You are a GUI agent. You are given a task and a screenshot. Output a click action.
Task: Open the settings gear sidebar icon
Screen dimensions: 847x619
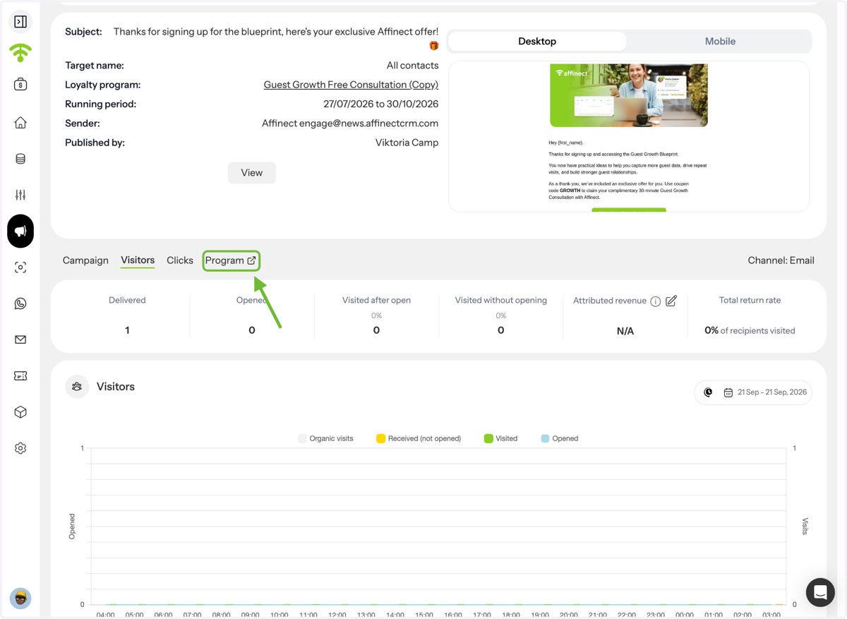coord(20,448)
